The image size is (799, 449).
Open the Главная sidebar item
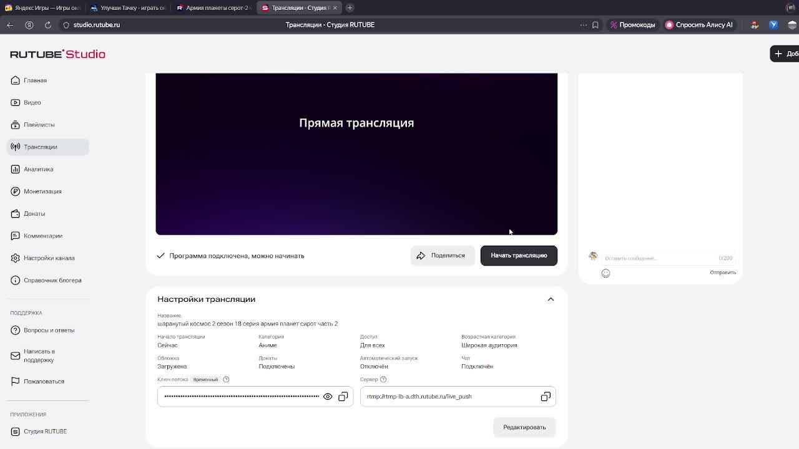[47, 80]
